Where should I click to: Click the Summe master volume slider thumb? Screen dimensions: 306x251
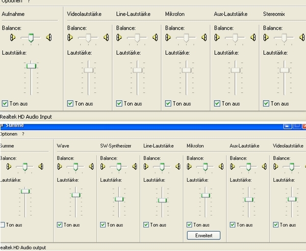click(25, 191)
